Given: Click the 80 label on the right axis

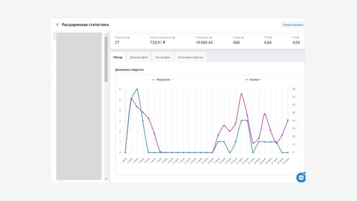Looking at the screenshot, I should [x=294, y=89].
